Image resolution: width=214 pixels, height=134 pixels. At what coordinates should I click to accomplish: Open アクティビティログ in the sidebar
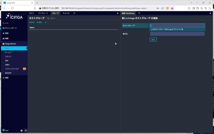(12, 69)
